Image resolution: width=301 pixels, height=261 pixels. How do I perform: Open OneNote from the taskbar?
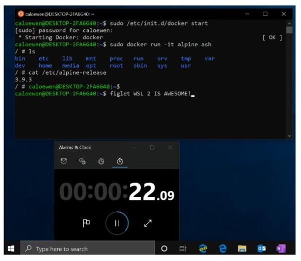point(281,248)
